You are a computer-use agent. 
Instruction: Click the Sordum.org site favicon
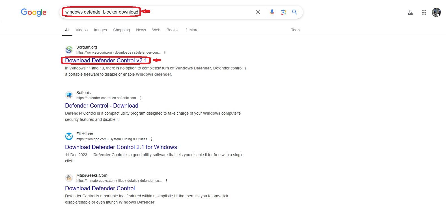click(x=69, y=50)
